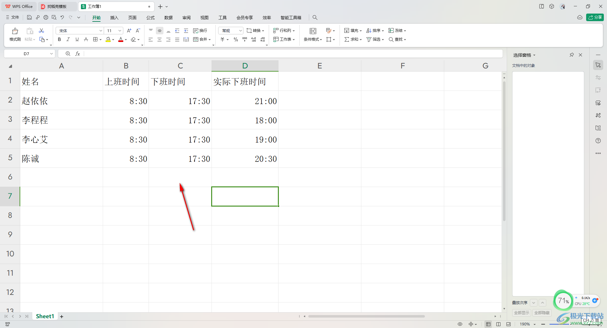Toggle Italic formatting
This screenshot has width=607, height=328.
tap(68, 39)
